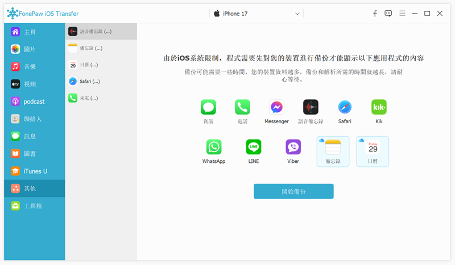This screenshot has width=455, height=265.
Task: Click the 圖書 books sidebar icon
Action: [x=15, y=154]
